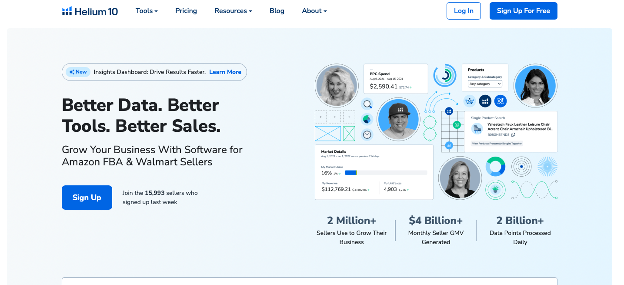Click the blue Sign Up hero button
This screenshot has width=624, height=285.
(x=87, y=198)
